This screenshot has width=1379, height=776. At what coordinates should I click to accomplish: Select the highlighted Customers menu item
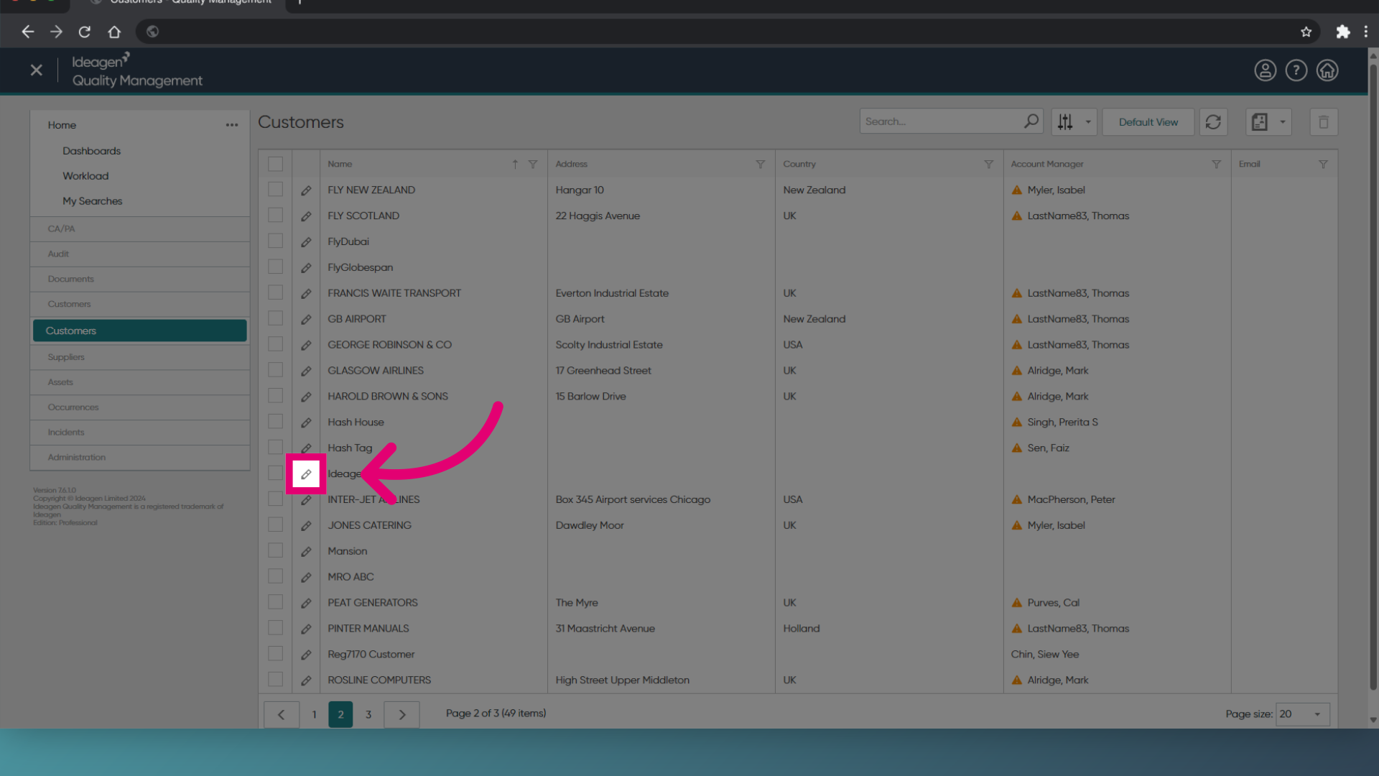pyautogui.click(x=140, y=331)
